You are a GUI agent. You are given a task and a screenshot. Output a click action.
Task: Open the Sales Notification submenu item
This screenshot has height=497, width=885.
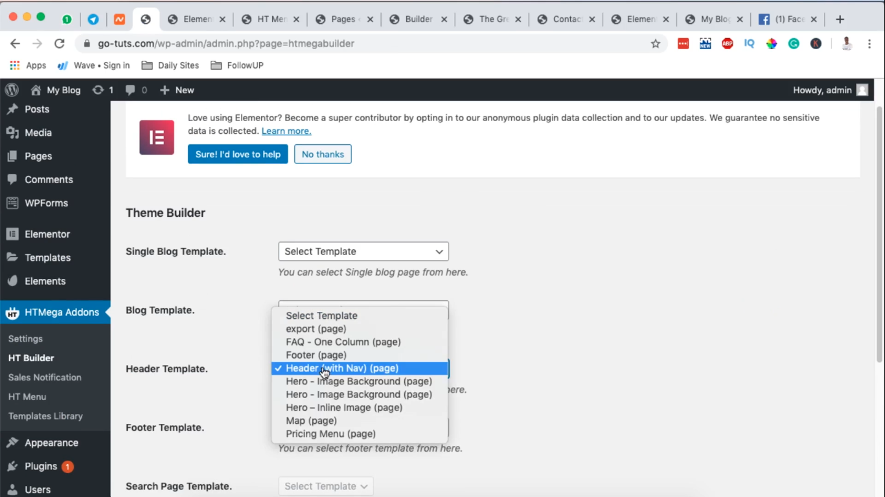click(x=45, y=377)
